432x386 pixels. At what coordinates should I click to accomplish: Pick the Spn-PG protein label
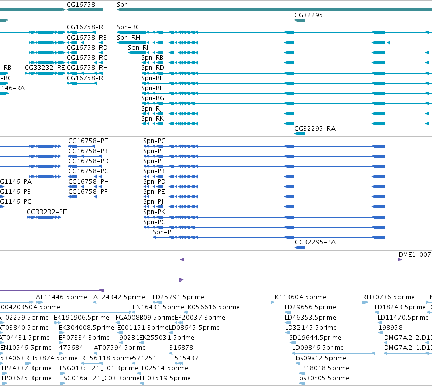coord(154,222)
